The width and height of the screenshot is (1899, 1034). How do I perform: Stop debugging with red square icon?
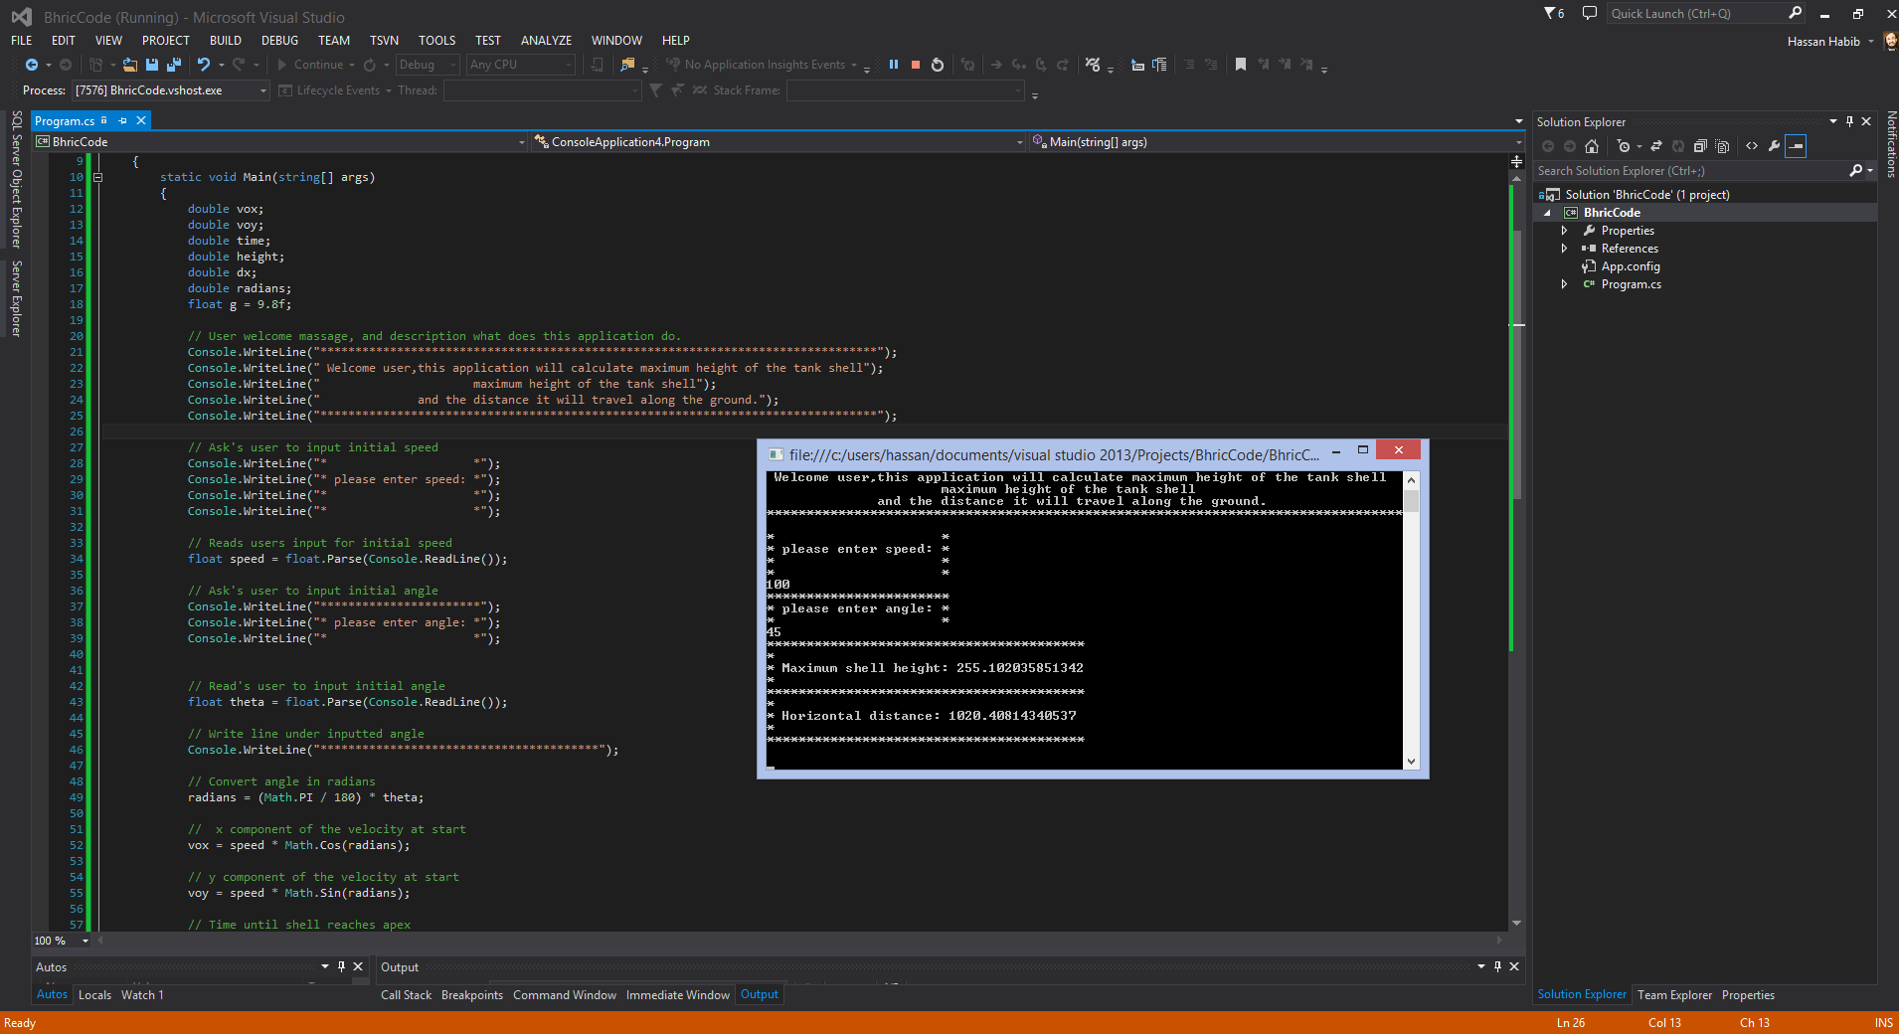coord(916,65)
